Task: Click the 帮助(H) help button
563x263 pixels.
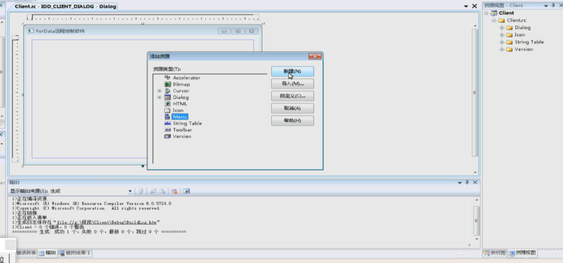Action: (292, 121)
